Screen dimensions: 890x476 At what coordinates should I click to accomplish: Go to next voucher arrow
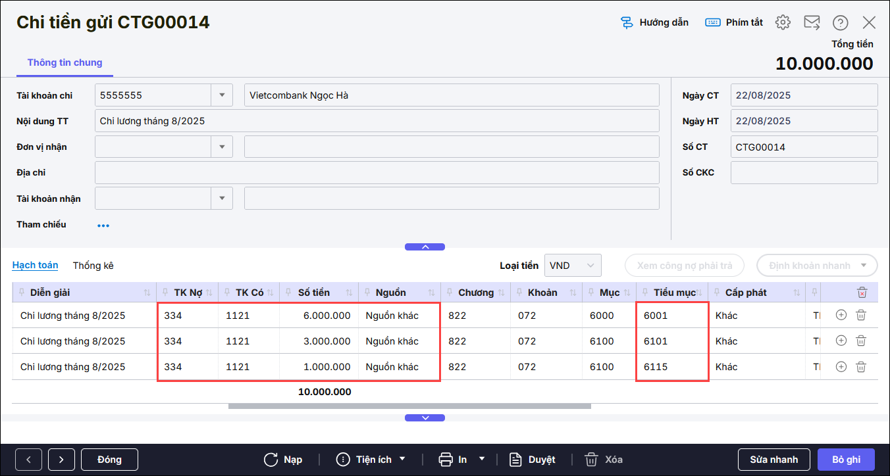pos(61,460)
